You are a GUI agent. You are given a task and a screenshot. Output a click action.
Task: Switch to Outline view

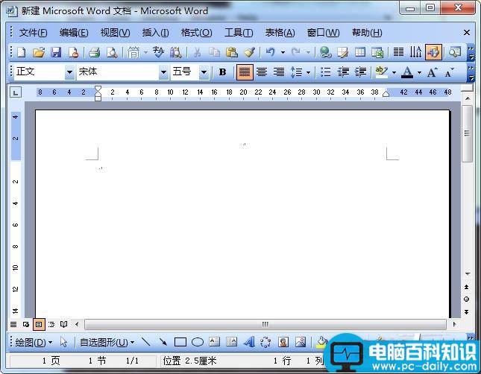point(51,324)
